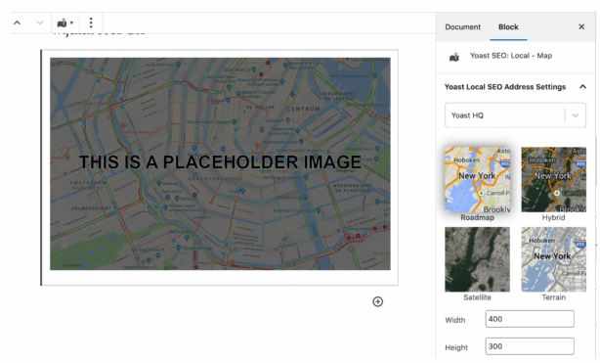600x363 pixels.
Task: Choose the Roadmap map style
Action: (477, 179)
